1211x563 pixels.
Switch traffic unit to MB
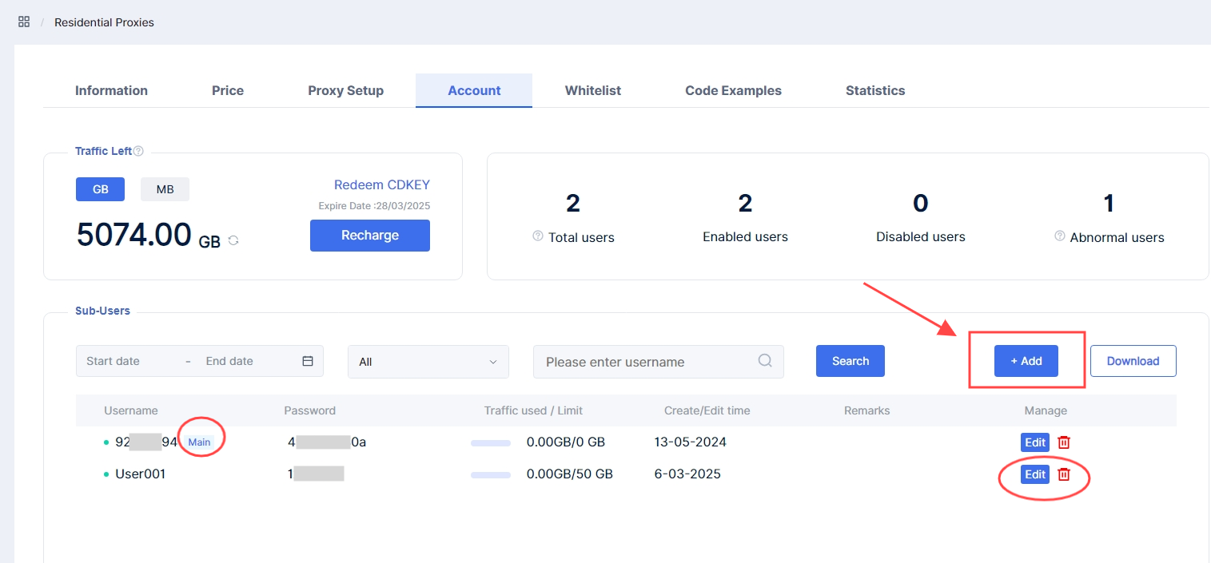pos(165,189)
